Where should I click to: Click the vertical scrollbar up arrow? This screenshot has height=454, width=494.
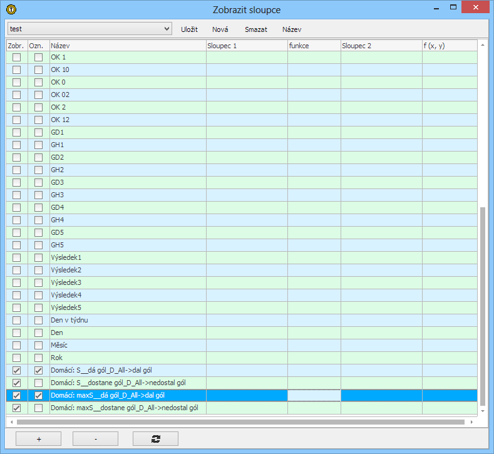pyautogui.click(x=482, y=45)
